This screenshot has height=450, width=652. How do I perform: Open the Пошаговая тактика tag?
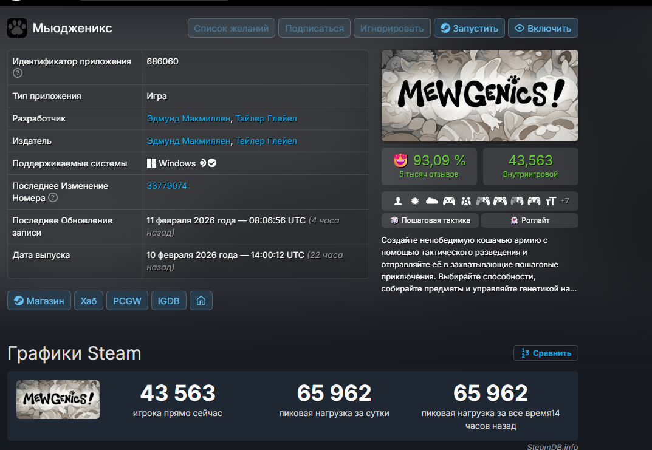point(430,220)
